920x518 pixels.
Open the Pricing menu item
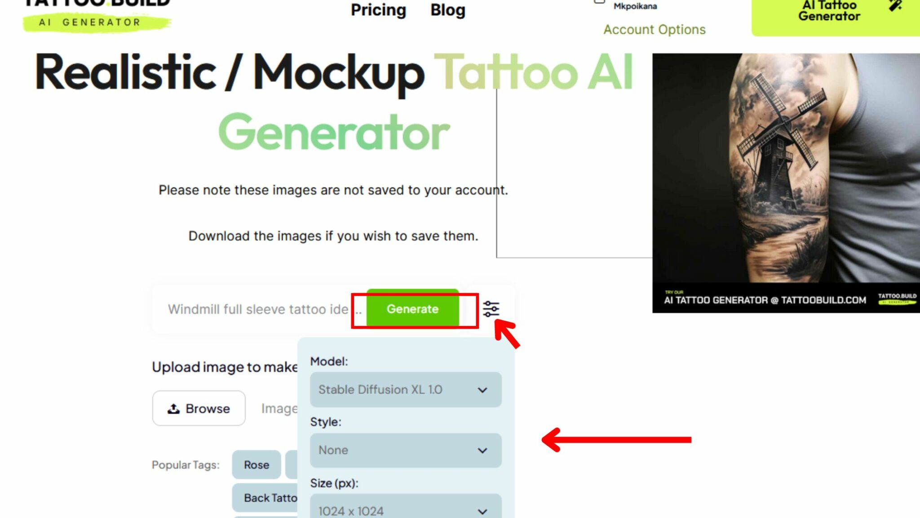[x=378, y=10]
